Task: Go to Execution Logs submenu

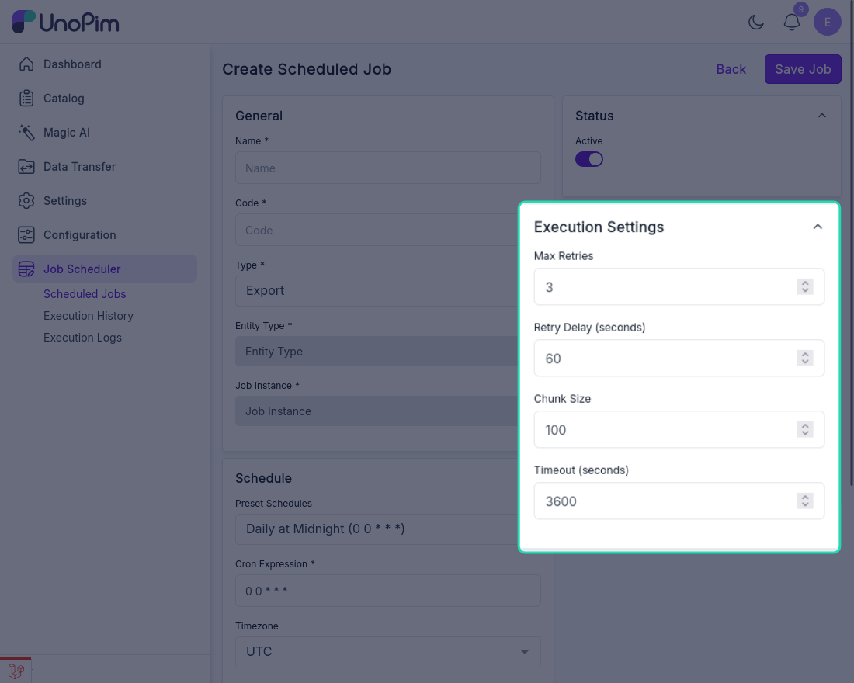Action: click(83, 338)
